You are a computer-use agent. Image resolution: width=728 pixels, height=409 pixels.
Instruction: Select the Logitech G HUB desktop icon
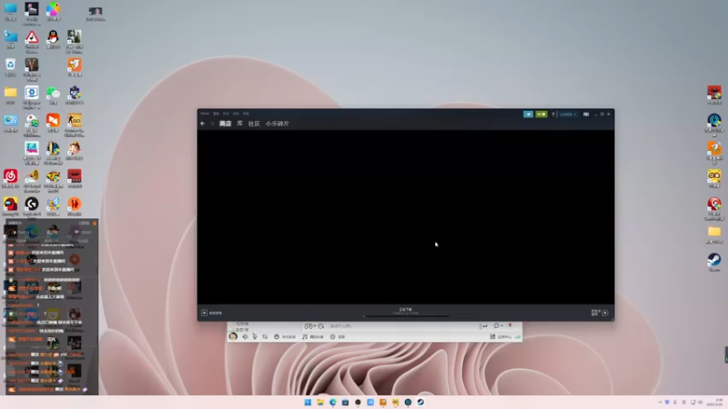pos(32,207)
